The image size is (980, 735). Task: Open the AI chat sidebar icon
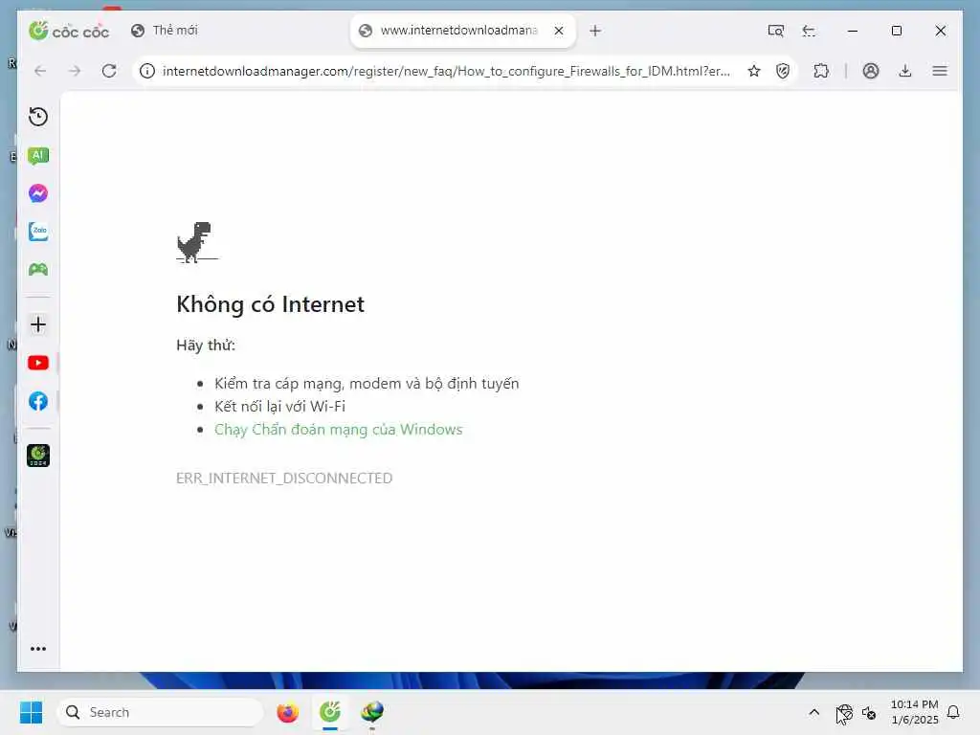point(38,156)
